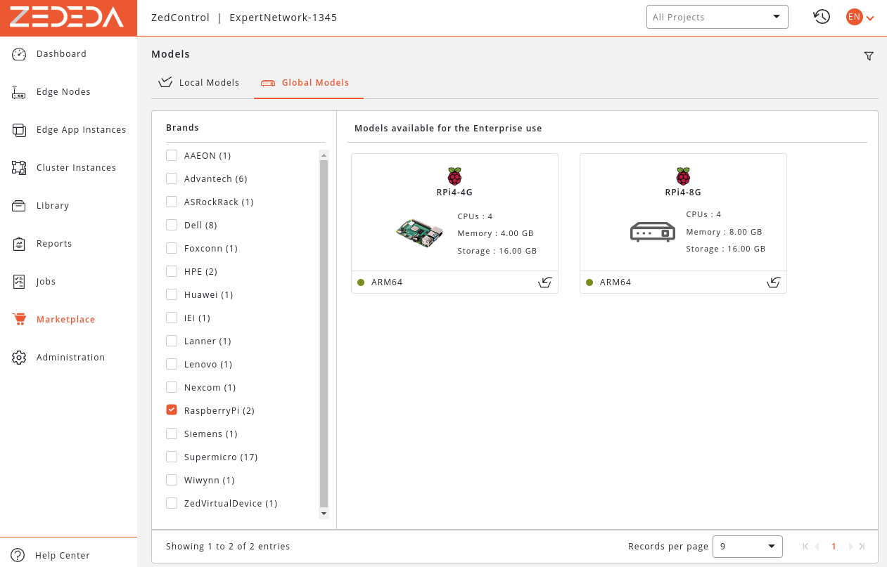This screenshot has height=567, width=887.
Task: Click the brands scrollbar up arrow
Action: coord(324,155)
